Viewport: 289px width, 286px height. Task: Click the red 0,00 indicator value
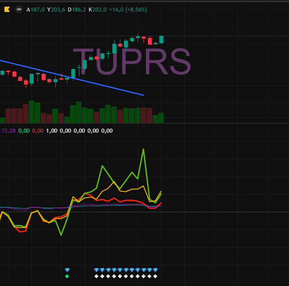38,131
